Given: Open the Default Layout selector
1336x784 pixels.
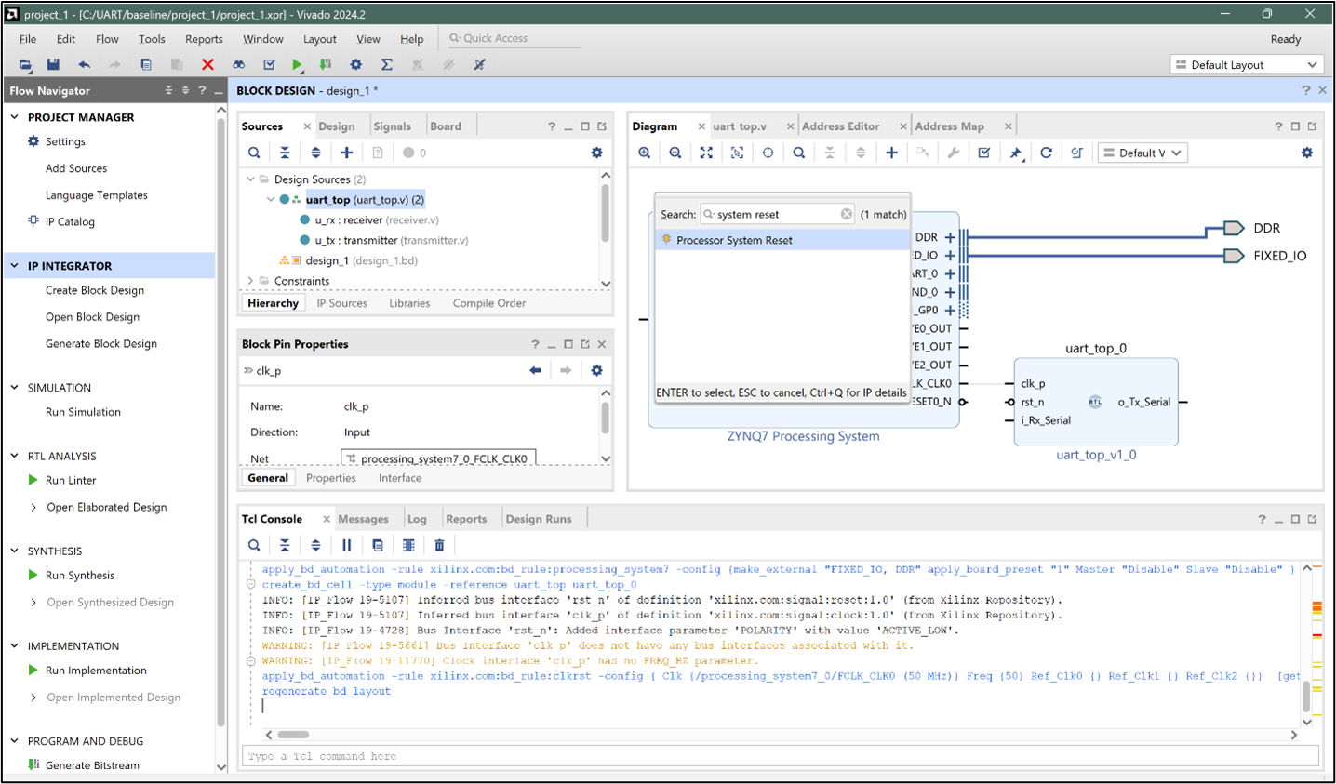Looking at the screenshot, I should (x=1246, y=64).
